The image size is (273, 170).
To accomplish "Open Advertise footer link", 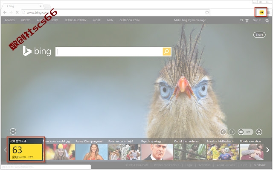I will pos(204,165).
